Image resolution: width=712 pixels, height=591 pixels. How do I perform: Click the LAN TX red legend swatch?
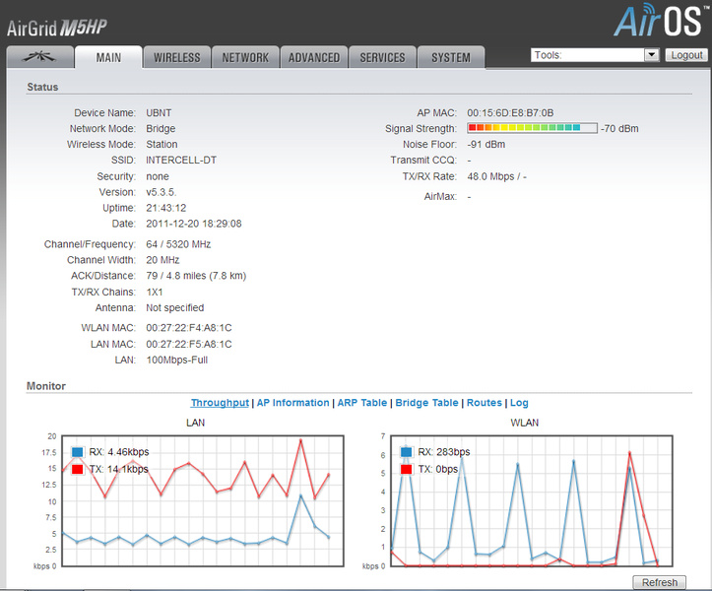pos(77,469)
